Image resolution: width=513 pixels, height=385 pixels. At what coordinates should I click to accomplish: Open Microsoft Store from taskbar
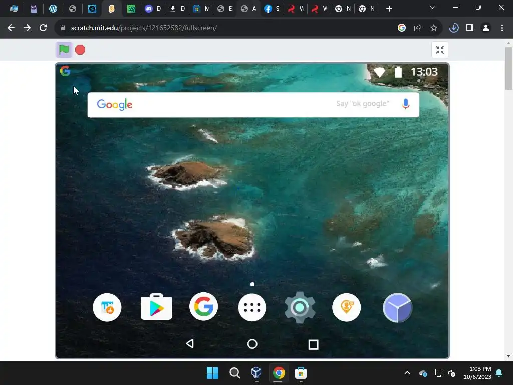(301, 373)
